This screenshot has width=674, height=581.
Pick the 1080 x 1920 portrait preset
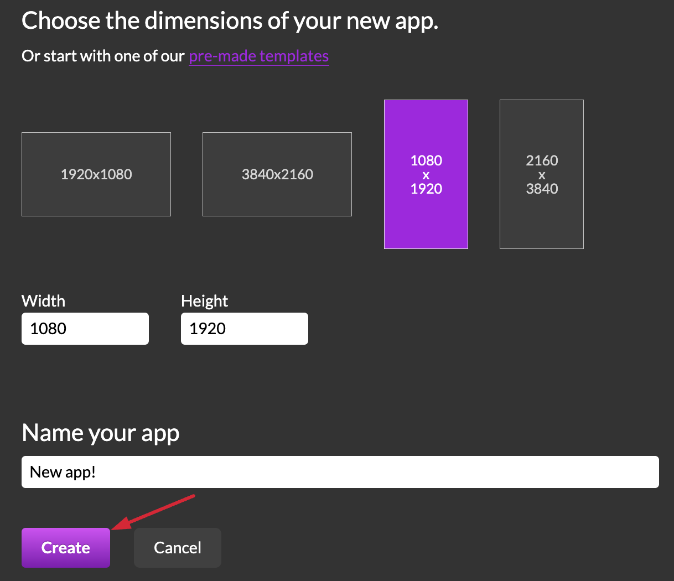(x=426, y=174)
